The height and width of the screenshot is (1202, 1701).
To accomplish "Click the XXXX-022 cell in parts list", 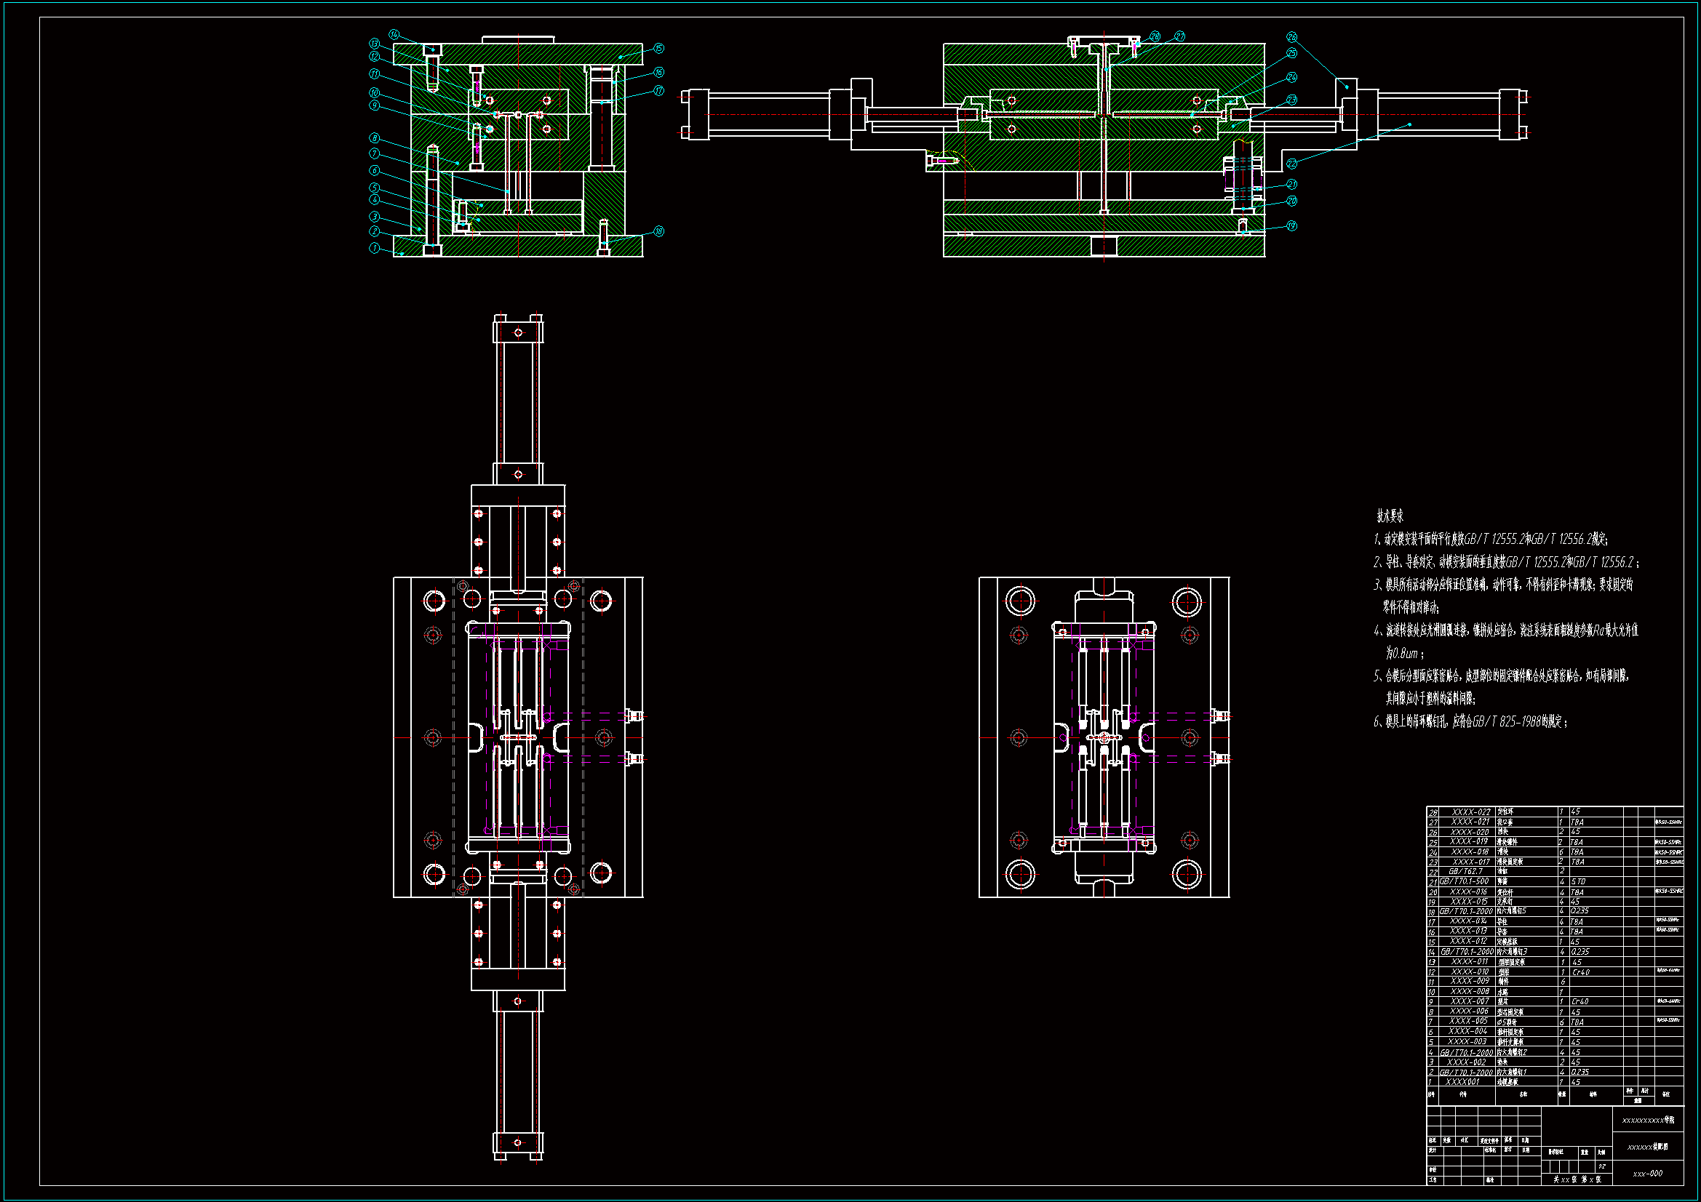I will [1470, 812].
